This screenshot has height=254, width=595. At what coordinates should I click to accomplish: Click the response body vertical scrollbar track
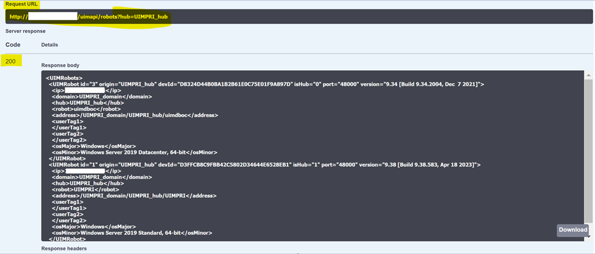point(588,153)
